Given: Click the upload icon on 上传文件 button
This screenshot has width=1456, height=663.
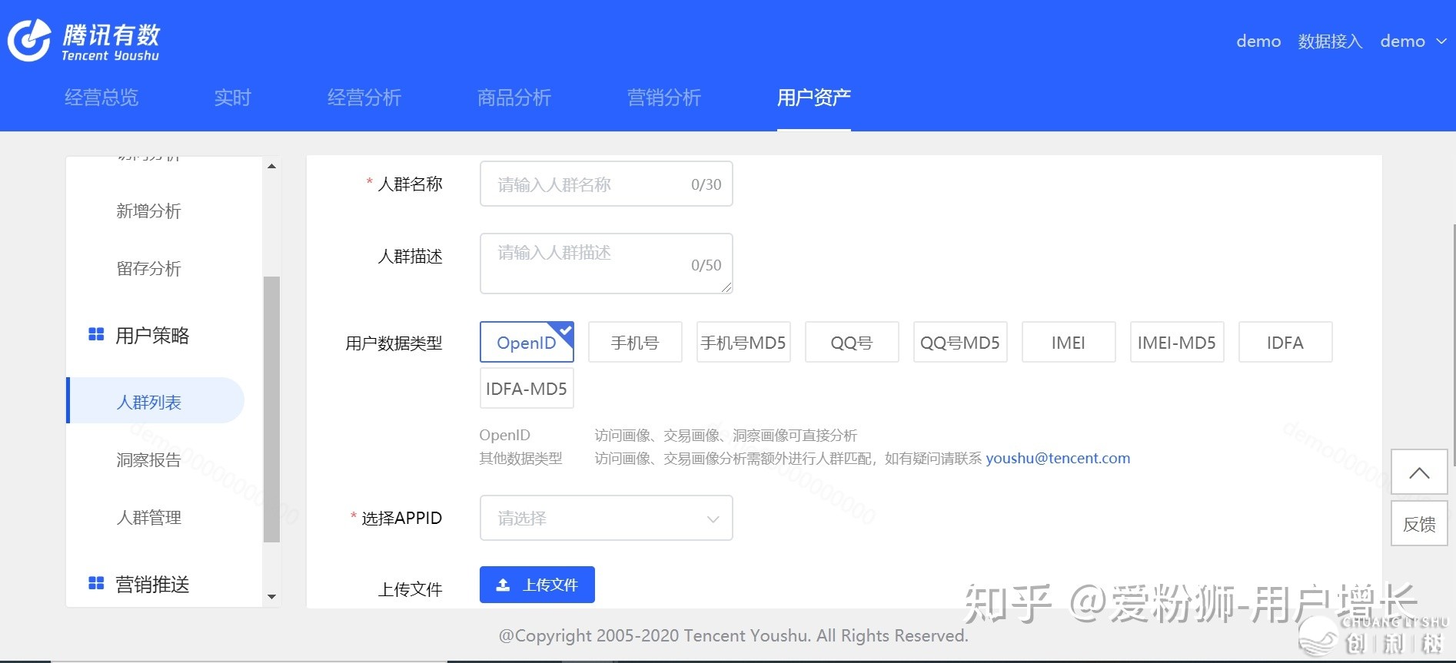Looking at the screenshot, I should [503, 585].
